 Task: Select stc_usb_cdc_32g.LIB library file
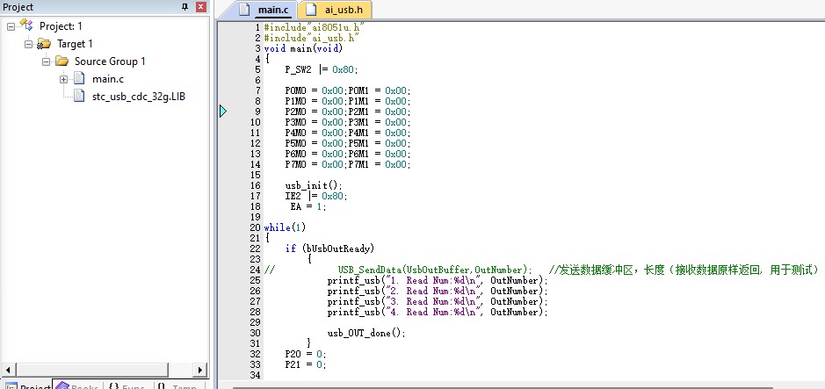131,97
